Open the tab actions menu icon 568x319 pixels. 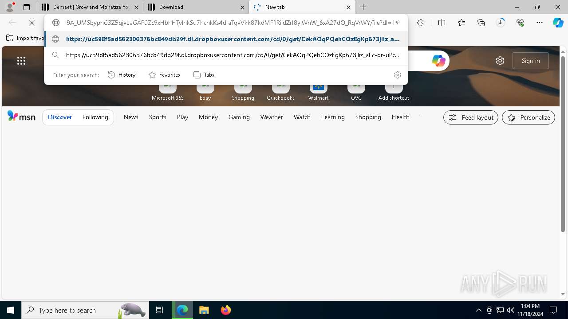27,7
